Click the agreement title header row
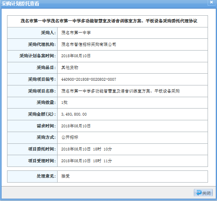 108,21
